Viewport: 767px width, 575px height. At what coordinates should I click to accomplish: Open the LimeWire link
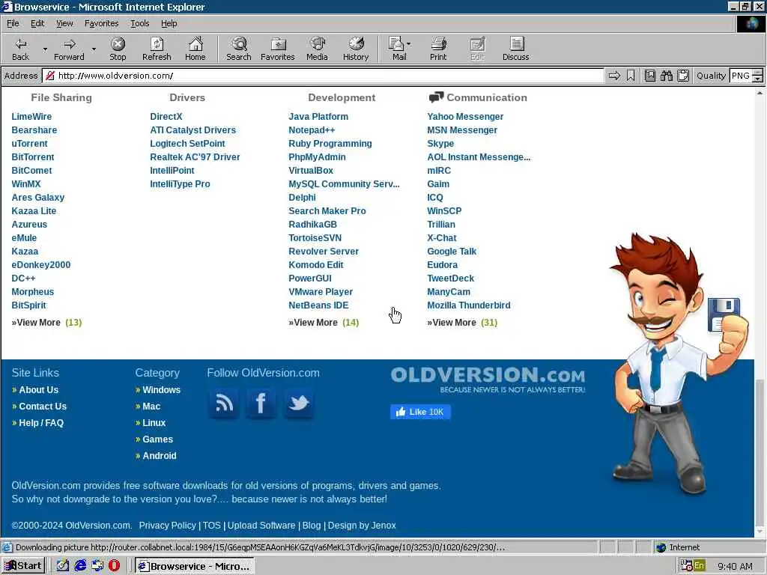[x=31, y=116]
